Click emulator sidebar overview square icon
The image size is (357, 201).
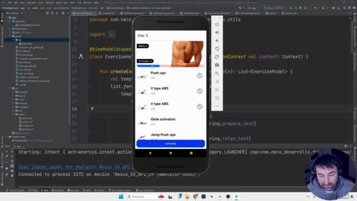pyautogui.click(x=217, y=98)
